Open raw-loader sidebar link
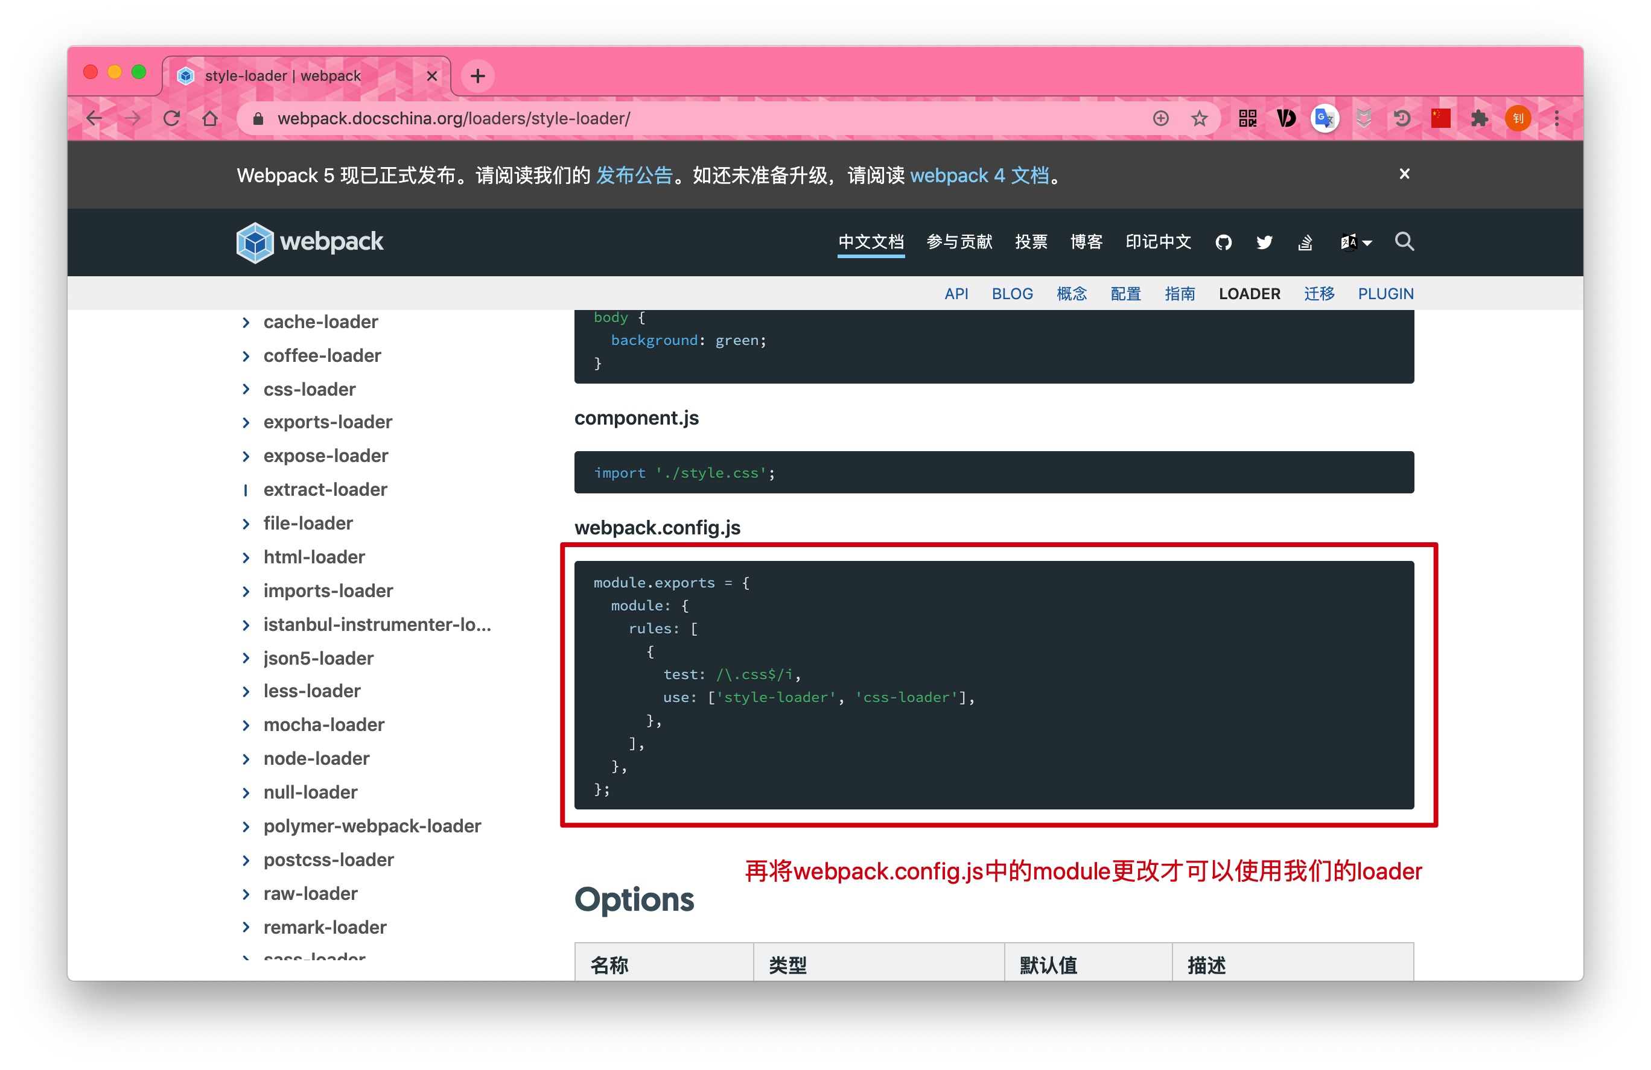This screenshot has width=1651, height=1070. tap(310, 893)
